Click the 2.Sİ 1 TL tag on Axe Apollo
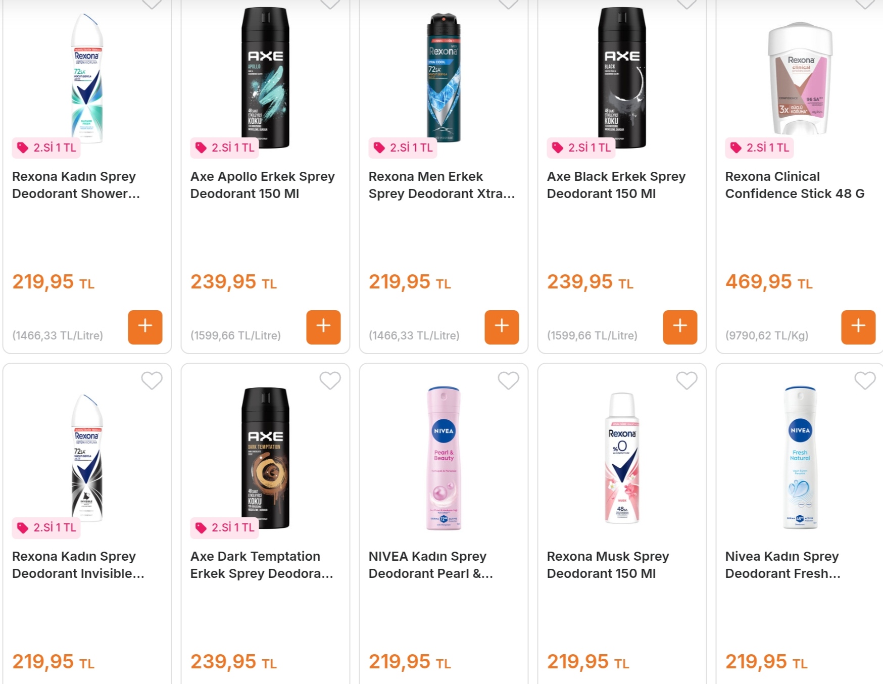The image size is (883, 684). [225, 148]
